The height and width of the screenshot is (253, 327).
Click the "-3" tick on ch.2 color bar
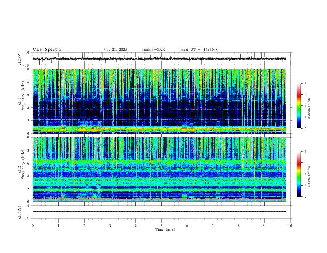(x=304, y=152)
